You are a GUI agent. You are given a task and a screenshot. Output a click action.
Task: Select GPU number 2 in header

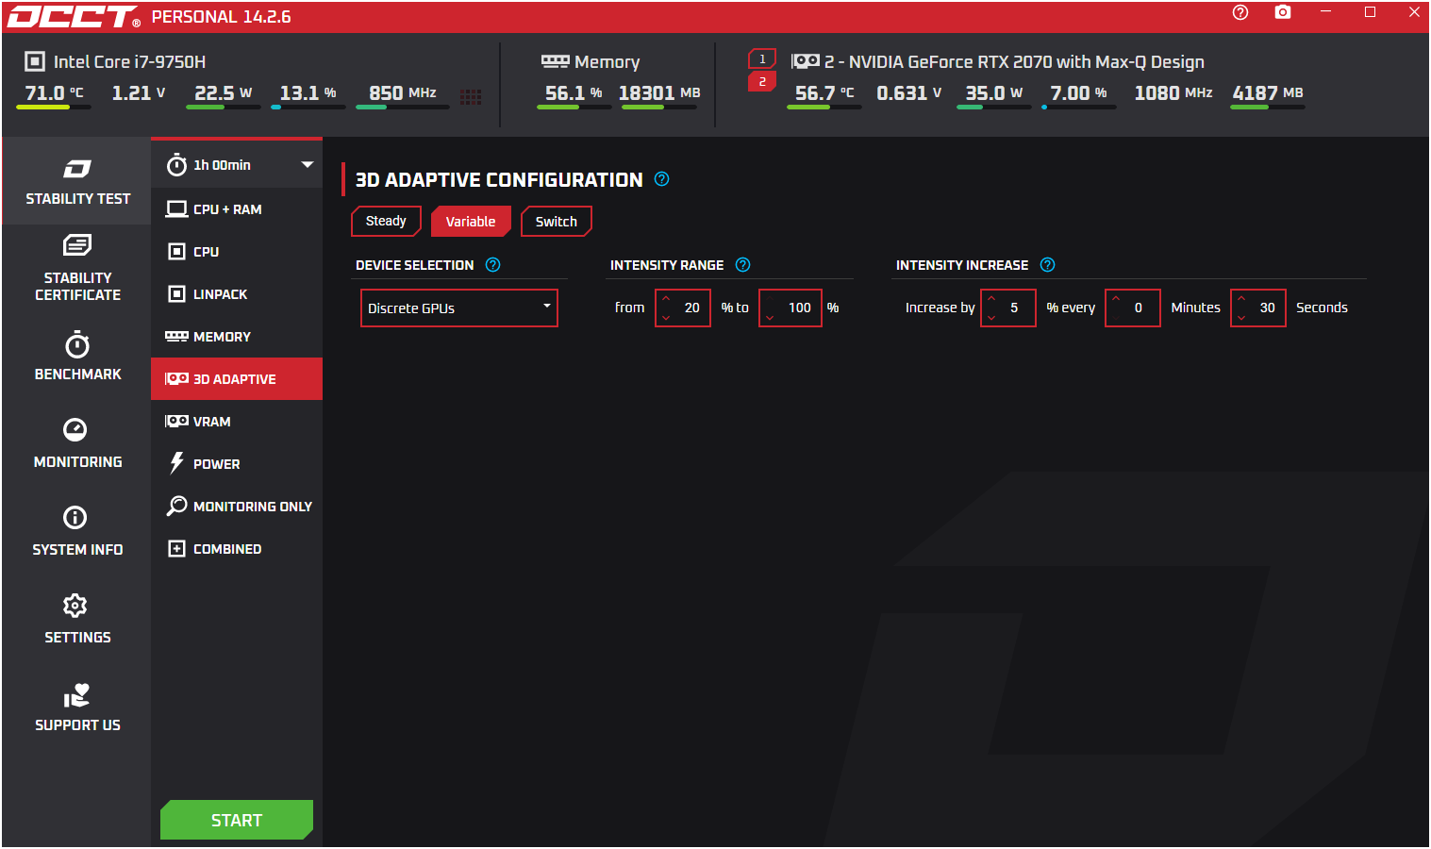pyautogui.click(x=762, y=82)
